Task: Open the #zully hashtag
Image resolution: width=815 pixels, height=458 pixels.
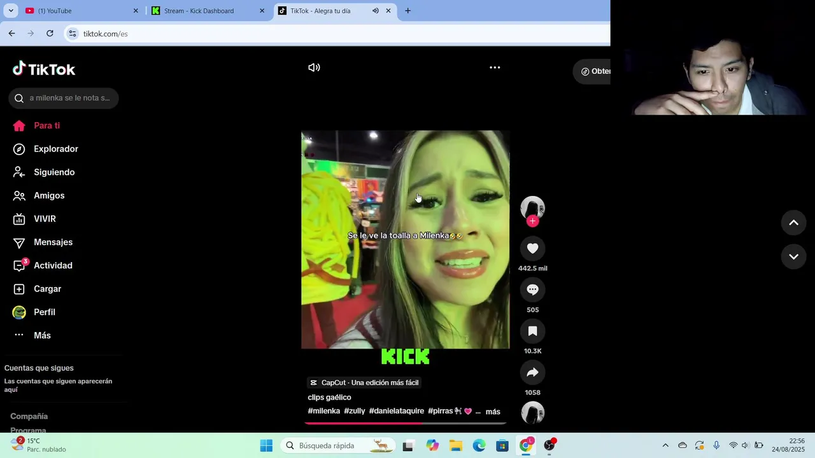Action: click(x=355, y=412)
